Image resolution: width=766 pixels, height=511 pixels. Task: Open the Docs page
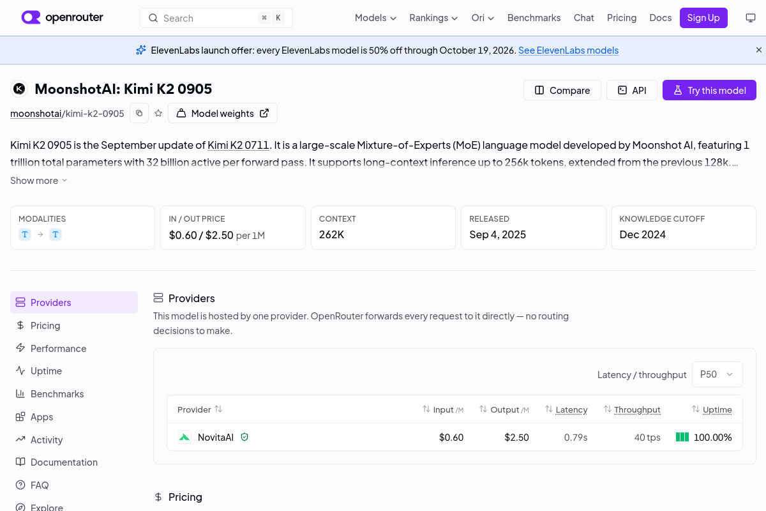[x=661, y=18]
